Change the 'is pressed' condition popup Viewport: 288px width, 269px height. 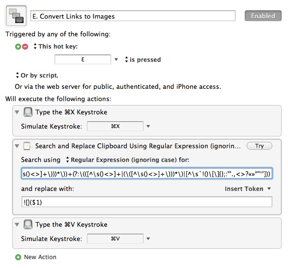click(x=143, y=59)
